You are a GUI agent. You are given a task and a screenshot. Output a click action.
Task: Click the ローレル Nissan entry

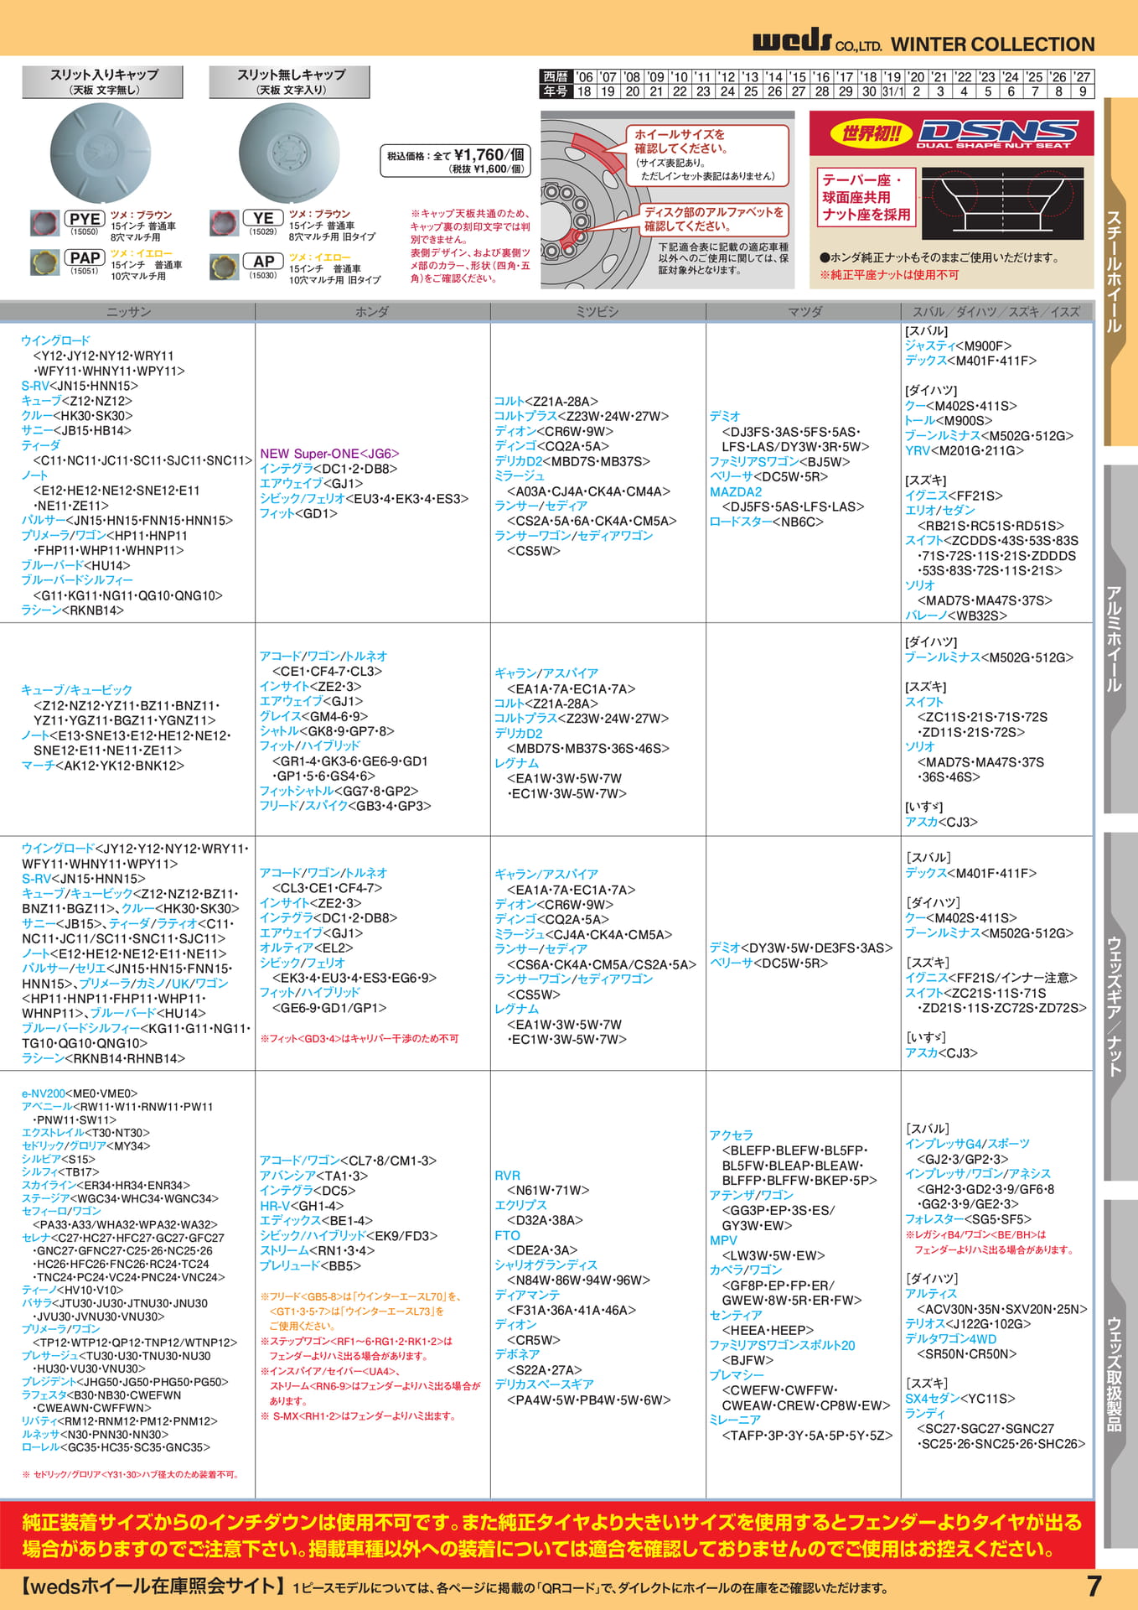point(116,1447)
